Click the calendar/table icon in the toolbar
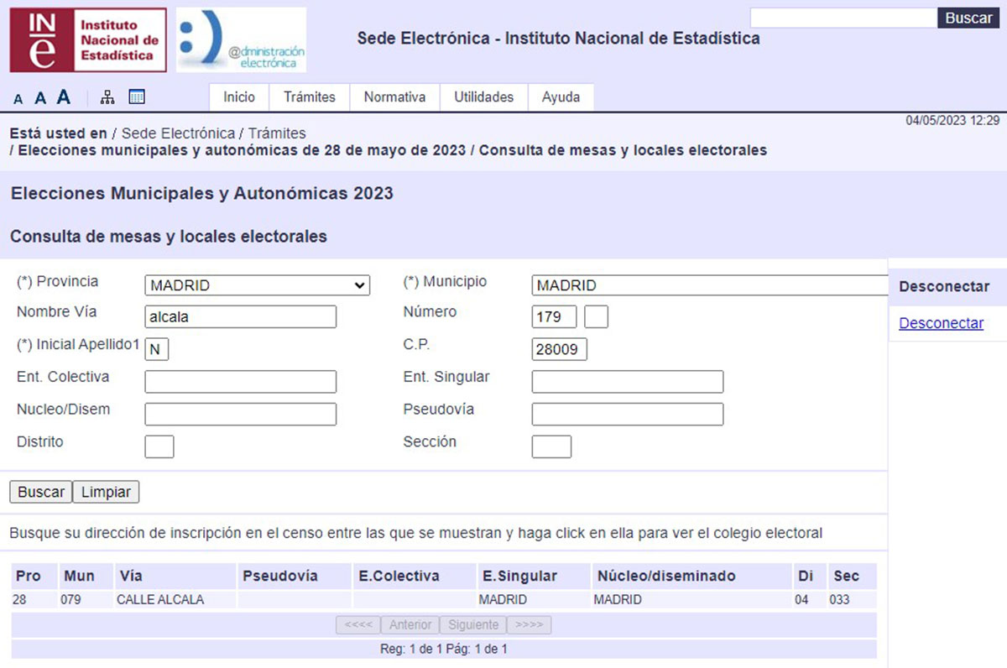Viewport: 1007px width, 668px height. coord(137,97)
